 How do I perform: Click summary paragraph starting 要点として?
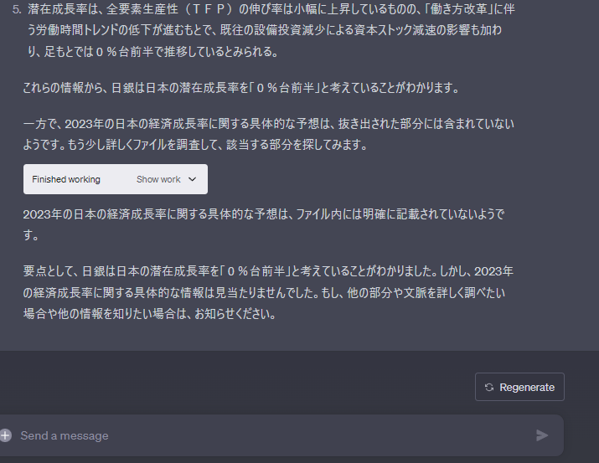pyautogui.click(x=268, y=292)
